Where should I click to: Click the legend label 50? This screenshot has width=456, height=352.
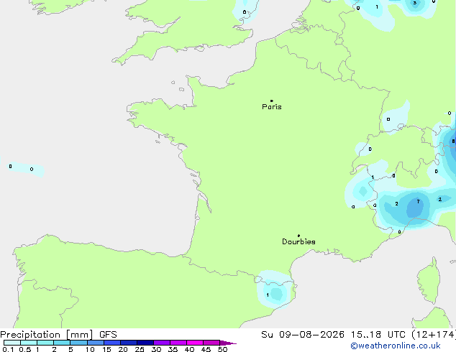point(223,349)
